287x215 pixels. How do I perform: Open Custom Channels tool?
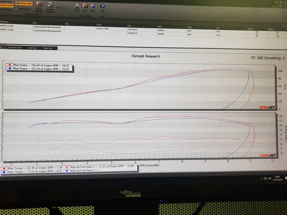pyautogui.click(x=50, y=7)
